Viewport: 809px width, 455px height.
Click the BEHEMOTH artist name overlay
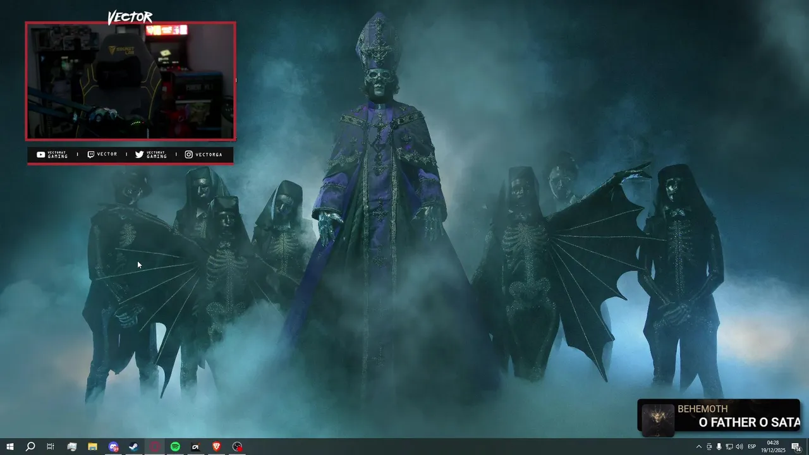[x=703, y=409]
